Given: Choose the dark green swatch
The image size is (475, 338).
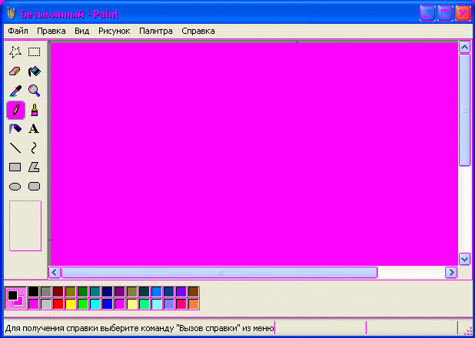Looking at the screenshot, I should click(x=83, y=292).
